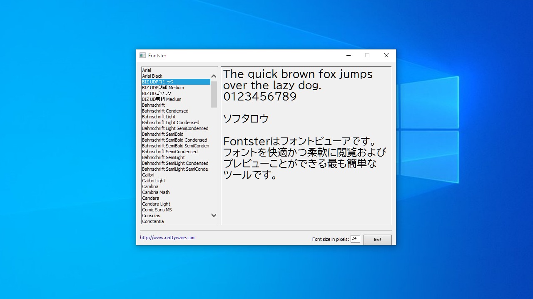The width and height of the screenshot is (533, 299).
Task: Click the font list scroll up arrow
Action: pos(214,76)
